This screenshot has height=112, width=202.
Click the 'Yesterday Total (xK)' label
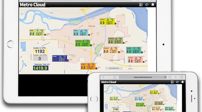point(42,64)
